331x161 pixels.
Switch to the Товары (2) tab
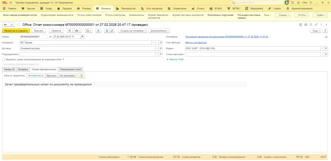tap(9, 69)
